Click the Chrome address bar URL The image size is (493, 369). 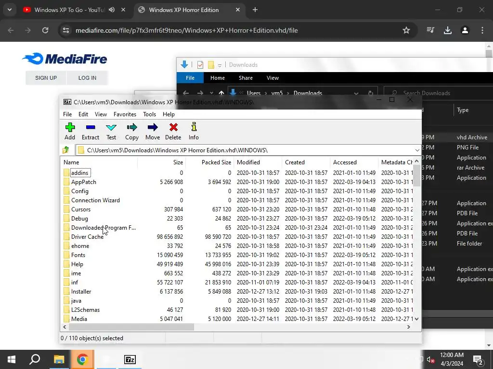tap(186, 30)
